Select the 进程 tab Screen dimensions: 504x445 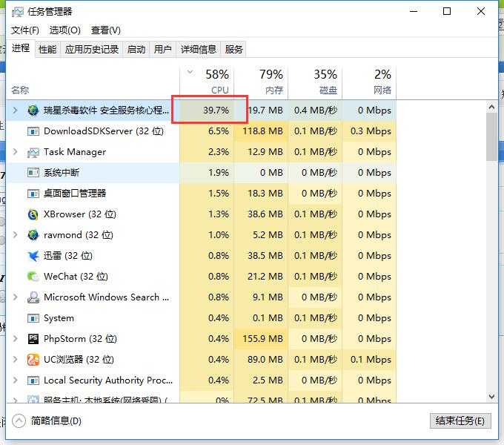pyautogui.click(x=21, y=48)
